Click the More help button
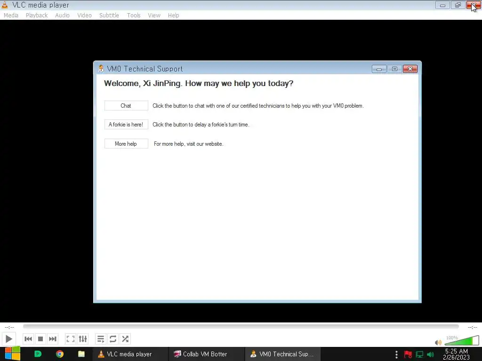 tap(126, 144)
